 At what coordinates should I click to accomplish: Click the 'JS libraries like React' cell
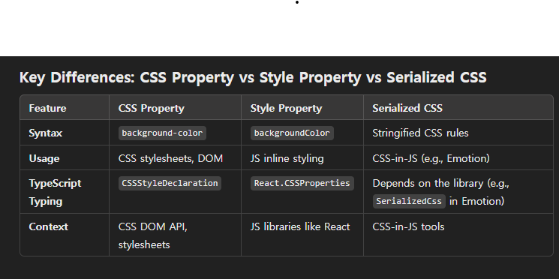coord(300,226)
